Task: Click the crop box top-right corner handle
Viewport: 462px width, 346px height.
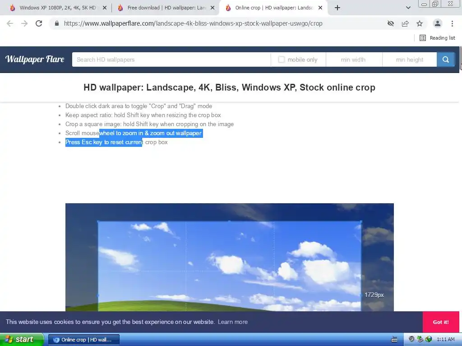Action: pyautogui.click(x=361, y=222)
